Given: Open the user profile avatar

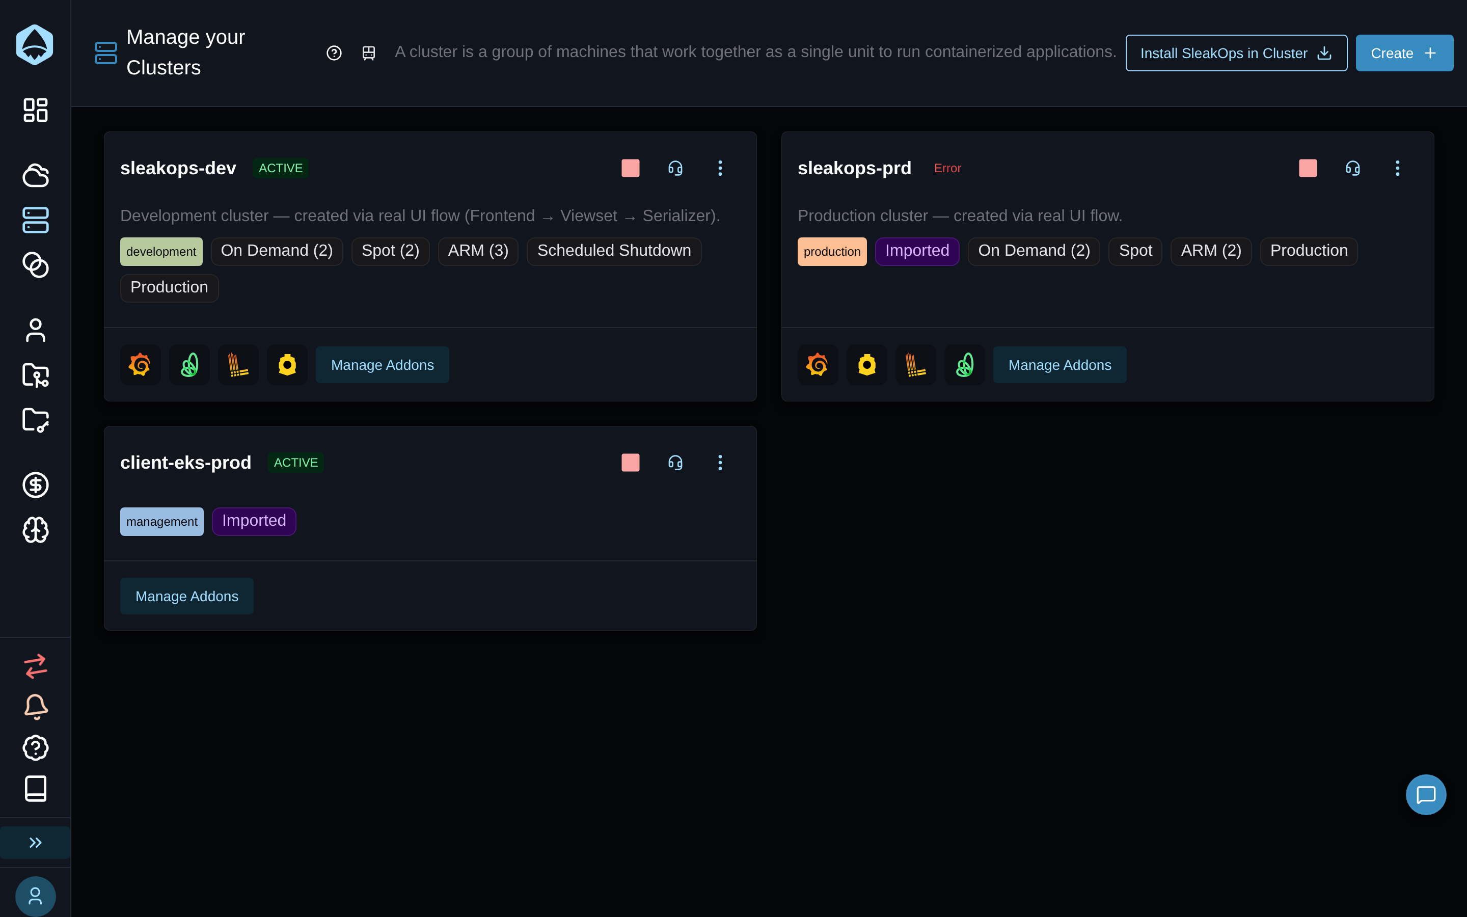Looking at the screenshot, I should point(35,896).
